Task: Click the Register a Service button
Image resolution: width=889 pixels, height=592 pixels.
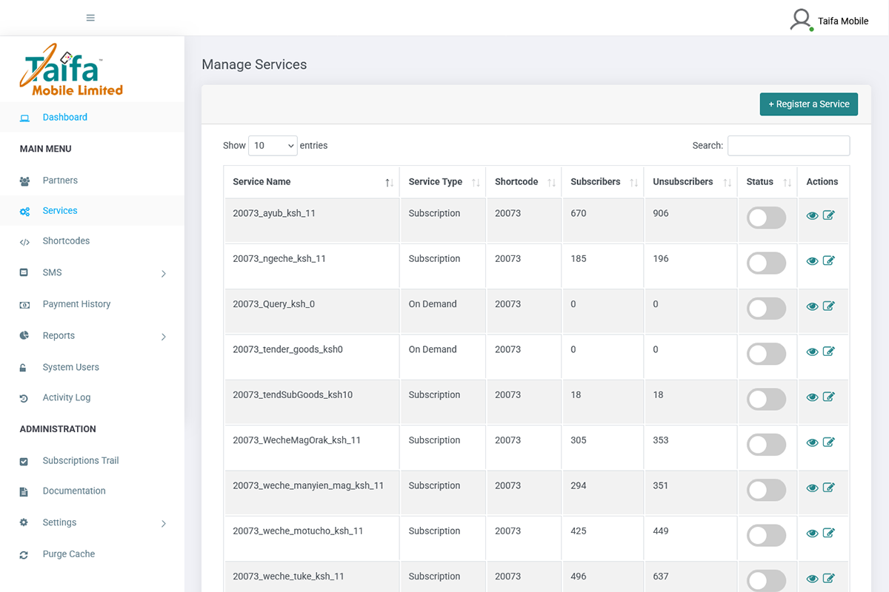Action: coord(808,104)
